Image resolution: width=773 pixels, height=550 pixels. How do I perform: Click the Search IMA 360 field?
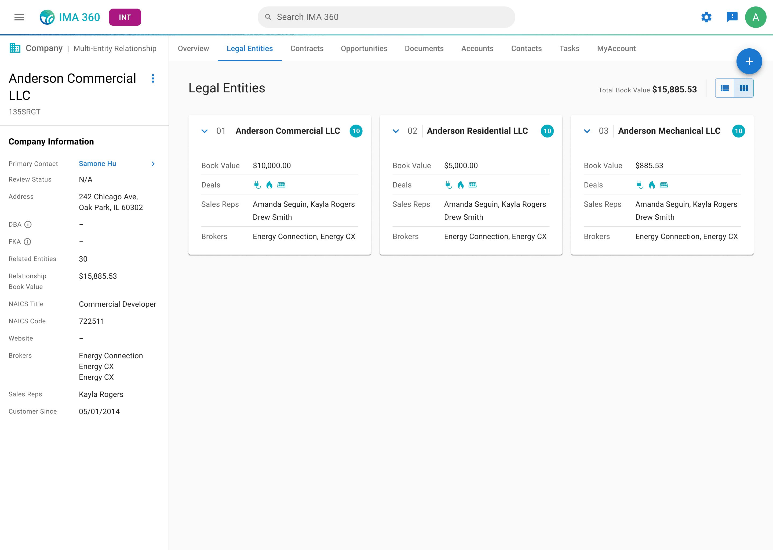[x=386, y=17]
